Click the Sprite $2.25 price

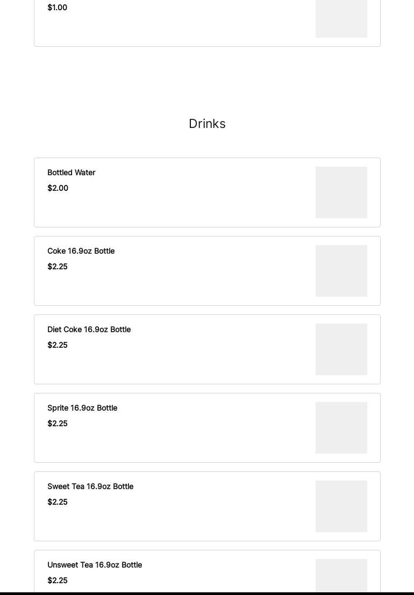(58, 424)
